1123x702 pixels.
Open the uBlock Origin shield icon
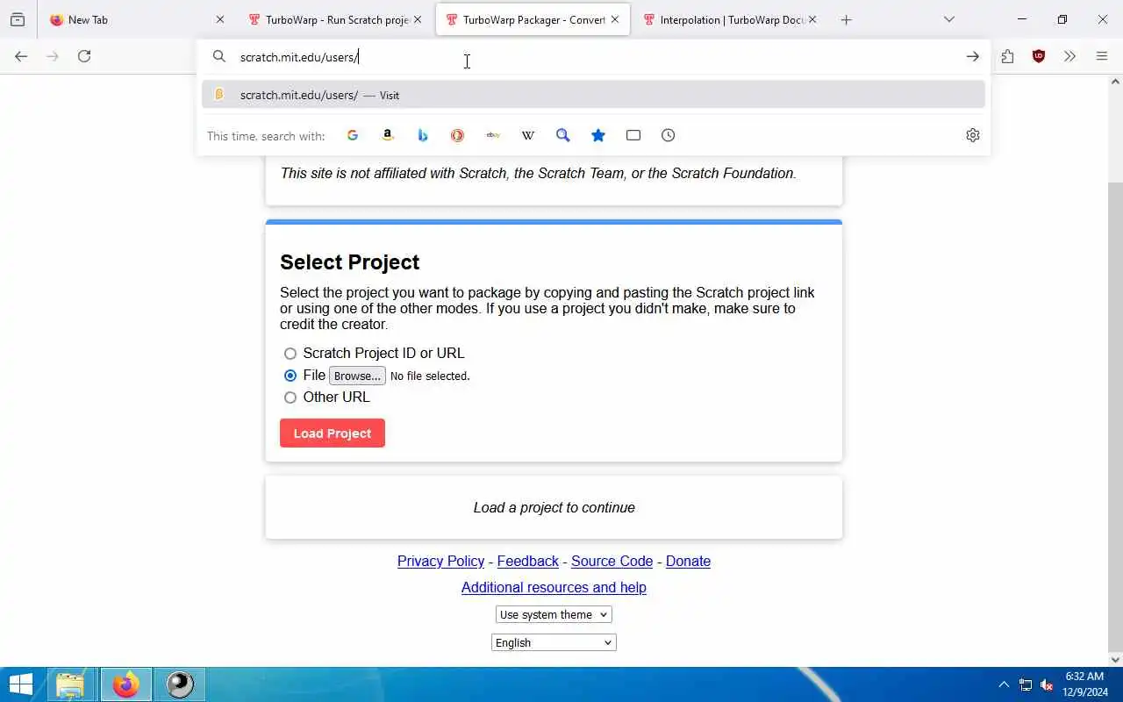point(1039,56)
